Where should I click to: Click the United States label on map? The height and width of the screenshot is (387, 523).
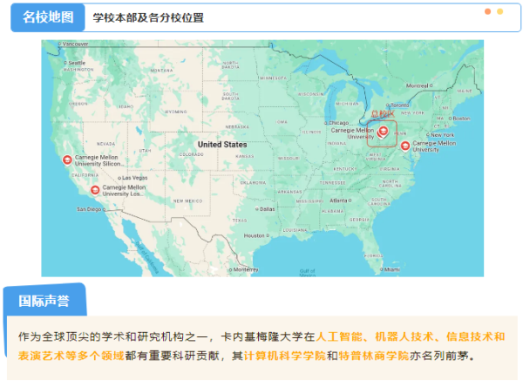coord(221,145)
